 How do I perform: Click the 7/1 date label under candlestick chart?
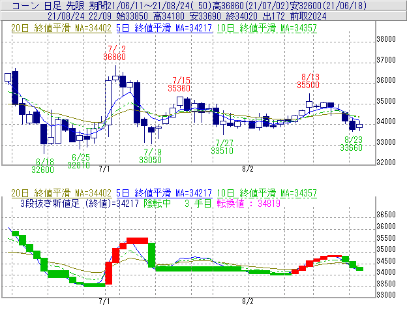pyautogui.click(x=104, y=169)
